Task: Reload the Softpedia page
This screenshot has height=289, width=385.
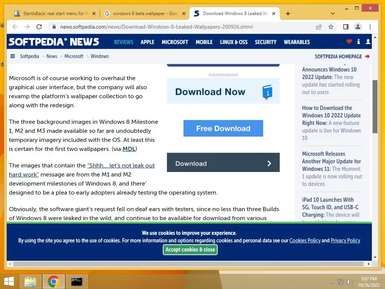Action: tap(39, 27)
